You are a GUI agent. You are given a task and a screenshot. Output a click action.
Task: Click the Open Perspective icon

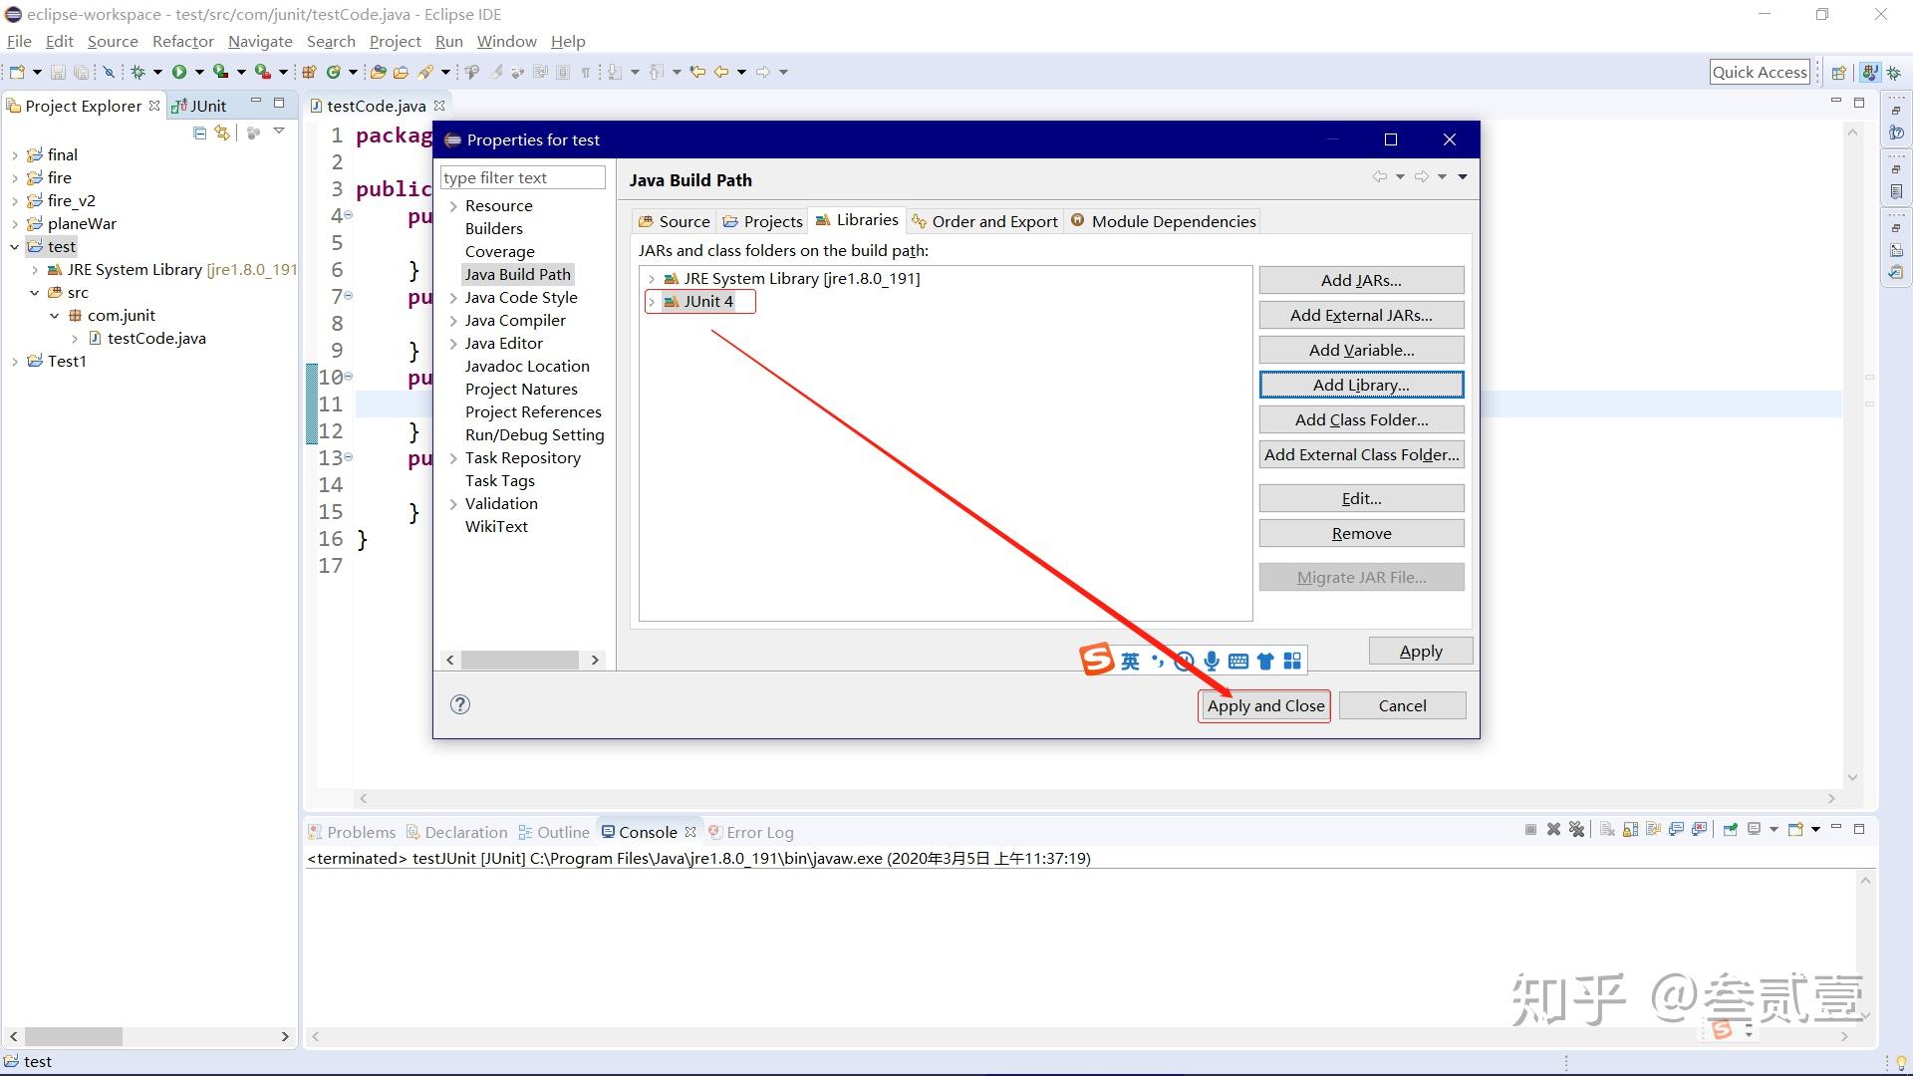pos(1839,72)
